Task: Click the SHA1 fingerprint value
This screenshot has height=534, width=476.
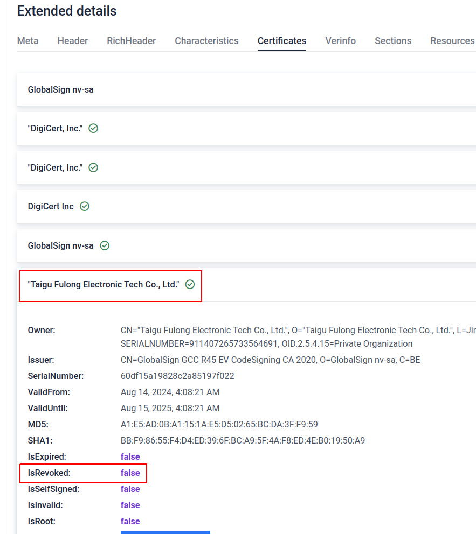Action: pyautogui.click(x=243, y=441)
